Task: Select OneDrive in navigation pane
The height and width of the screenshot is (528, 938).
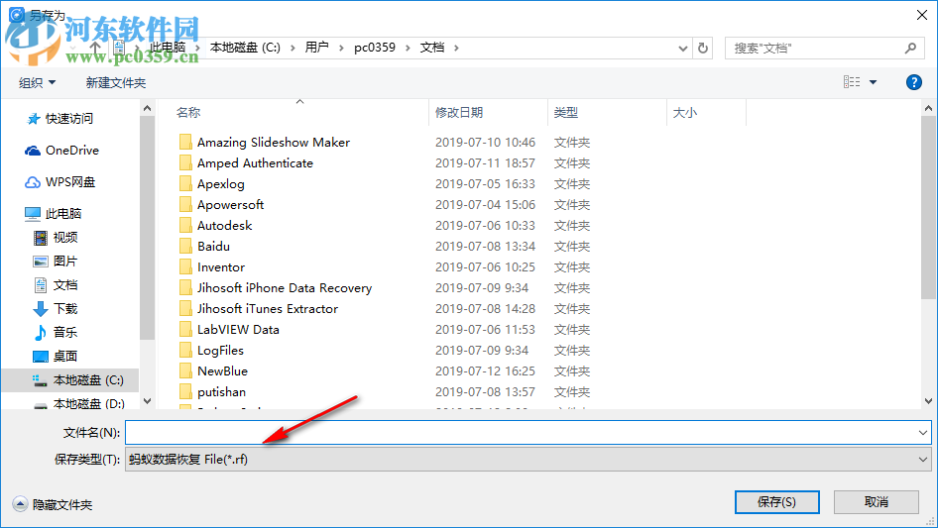Action: coord(61,151)
